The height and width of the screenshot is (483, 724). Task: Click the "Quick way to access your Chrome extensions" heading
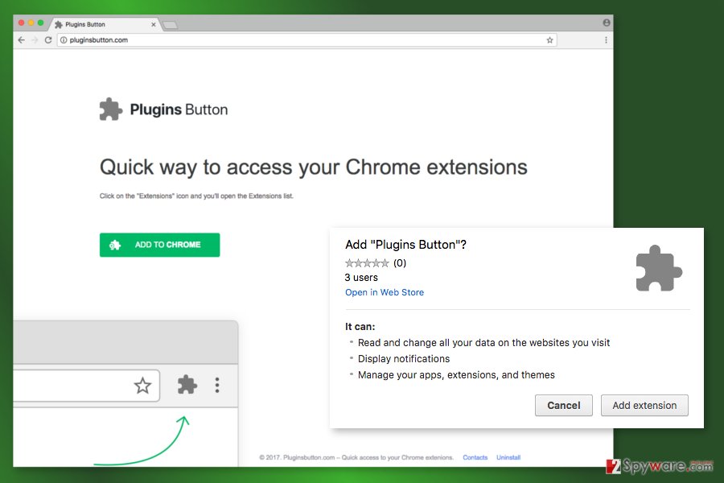314,167
